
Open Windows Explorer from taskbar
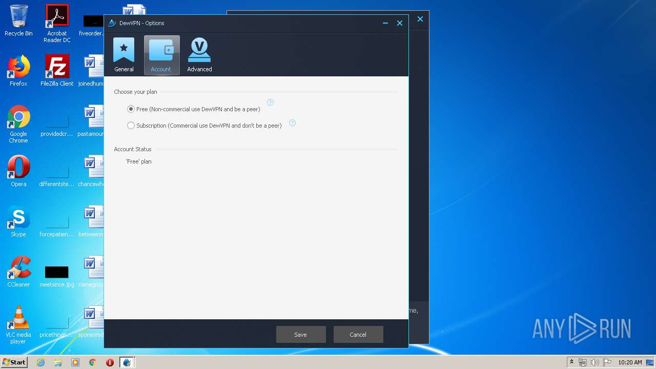pyautogui.click(x=58, y=362)
